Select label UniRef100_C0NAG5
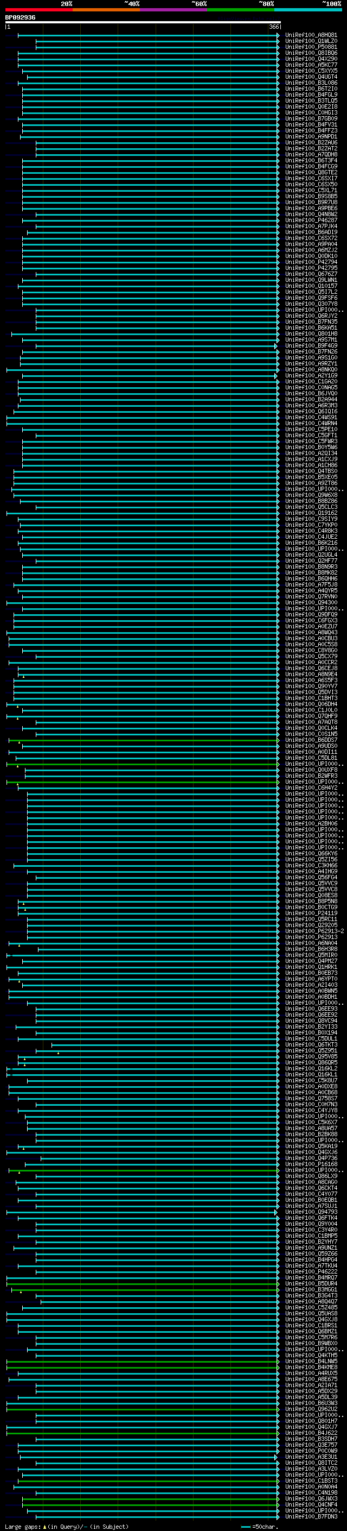The width and height of the screenshot is (347, 1531). (311, 388)
